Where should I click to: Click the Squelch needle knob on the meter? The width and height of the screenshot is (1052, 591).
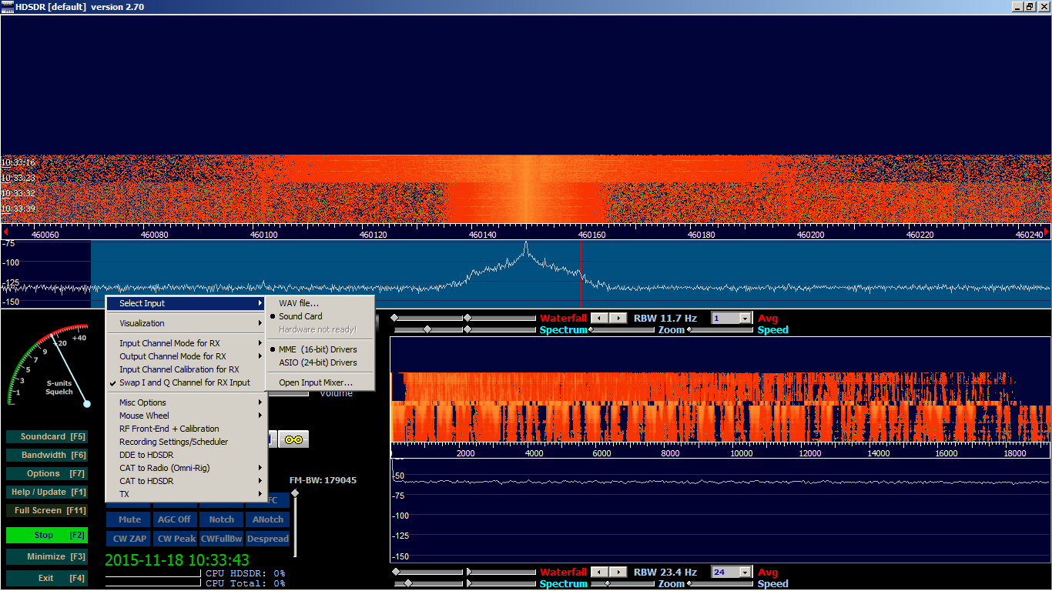click(x=87, y=403)
